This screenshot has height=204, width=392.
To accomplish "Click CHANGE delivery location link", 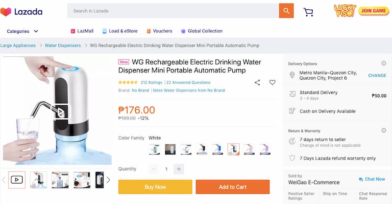I will click(377, 75).
